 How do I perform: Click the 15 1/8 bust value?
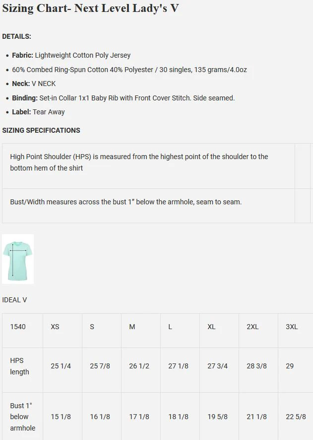[x=61, y=417]
